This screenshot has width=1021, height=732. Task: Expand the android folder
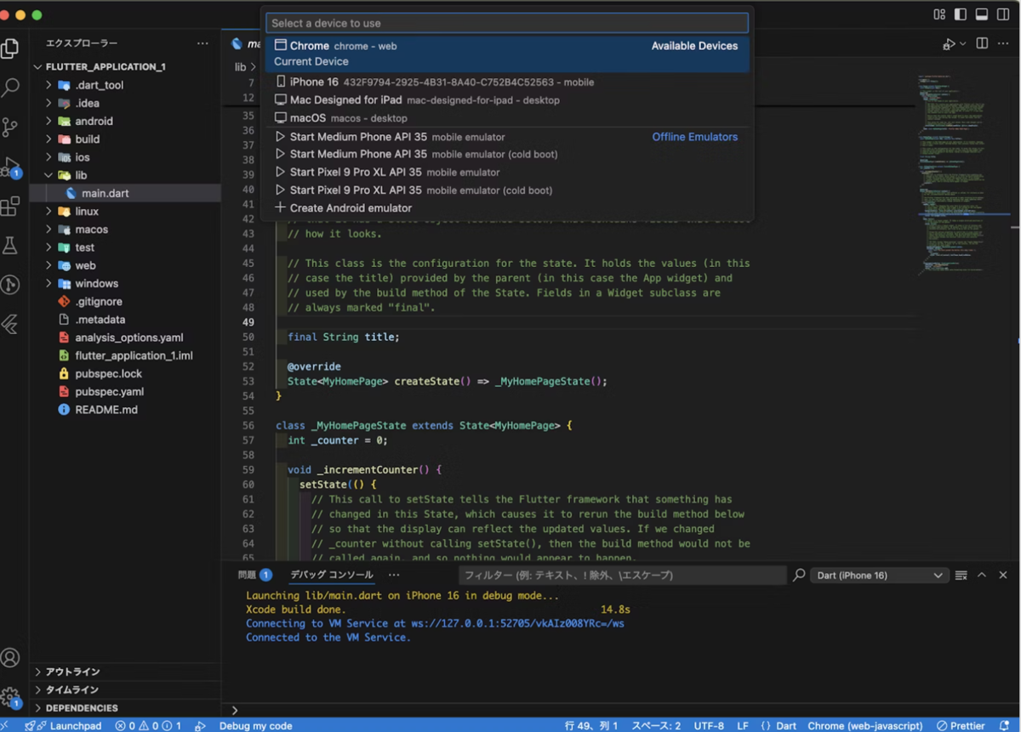click(125, 122)
